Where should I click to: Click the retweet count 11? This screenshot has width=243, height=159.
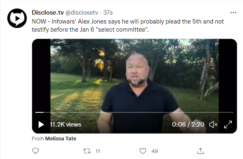pos(98,151)
